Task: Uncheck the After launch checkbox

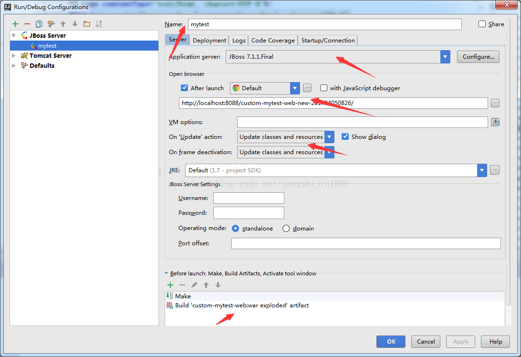Action: pos(185,88)
